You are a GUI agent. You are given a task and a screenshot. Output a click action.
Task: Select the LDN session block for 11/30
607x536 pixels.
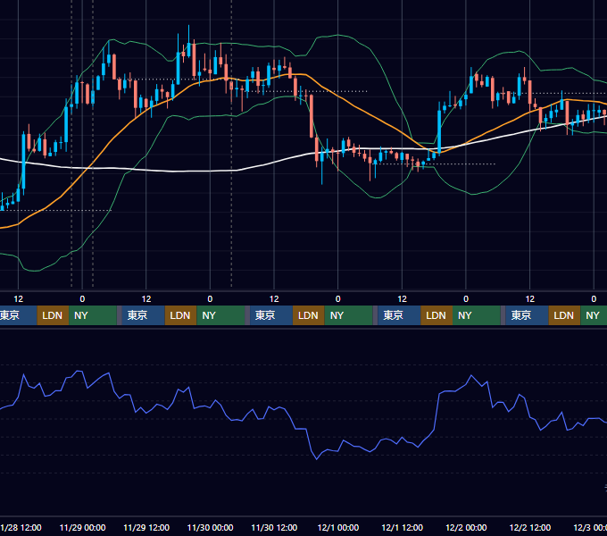[309, 315]
